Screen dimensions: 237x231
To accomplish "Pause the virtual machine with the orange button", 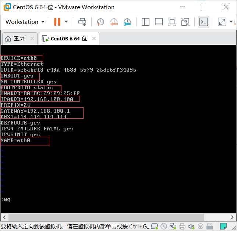I will 57,22.
